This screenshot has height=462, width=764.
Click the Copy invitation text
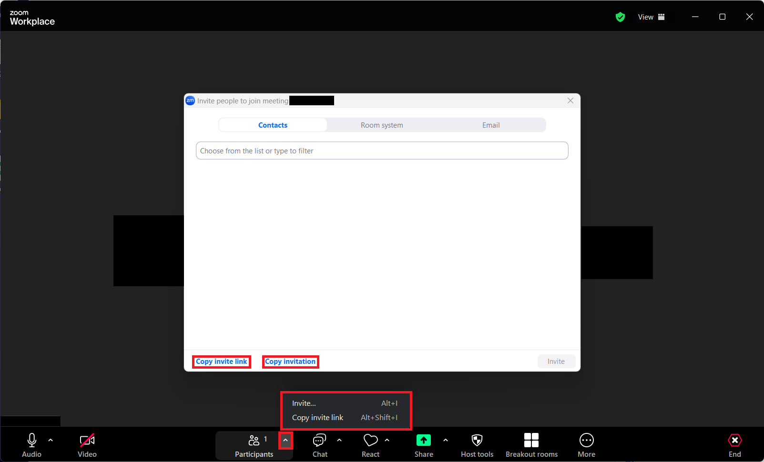click(x=290, y=362)
